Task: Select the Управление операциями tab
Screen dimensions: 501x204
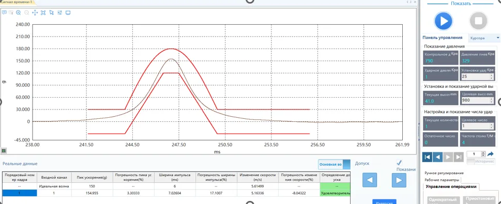Action: pyautogui.click(x=451, y=187)
